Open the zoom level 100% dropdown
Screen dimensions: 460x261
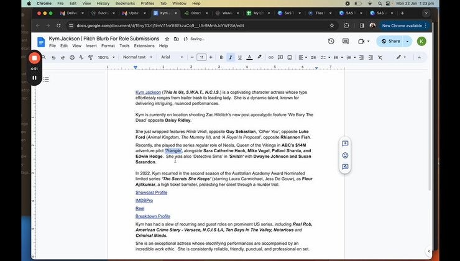coord(106,57)
